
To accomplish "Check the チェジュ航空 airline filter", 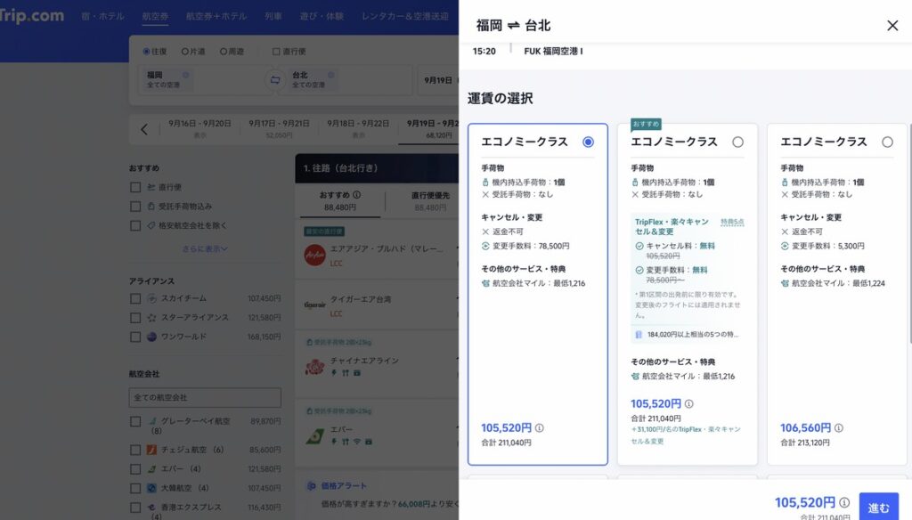I will [x=135, y=451].
